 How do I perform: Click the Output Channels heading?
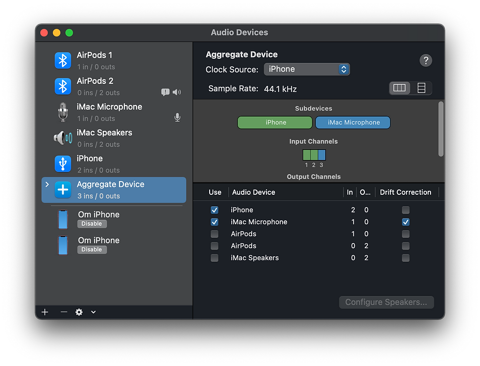point(314,177)
